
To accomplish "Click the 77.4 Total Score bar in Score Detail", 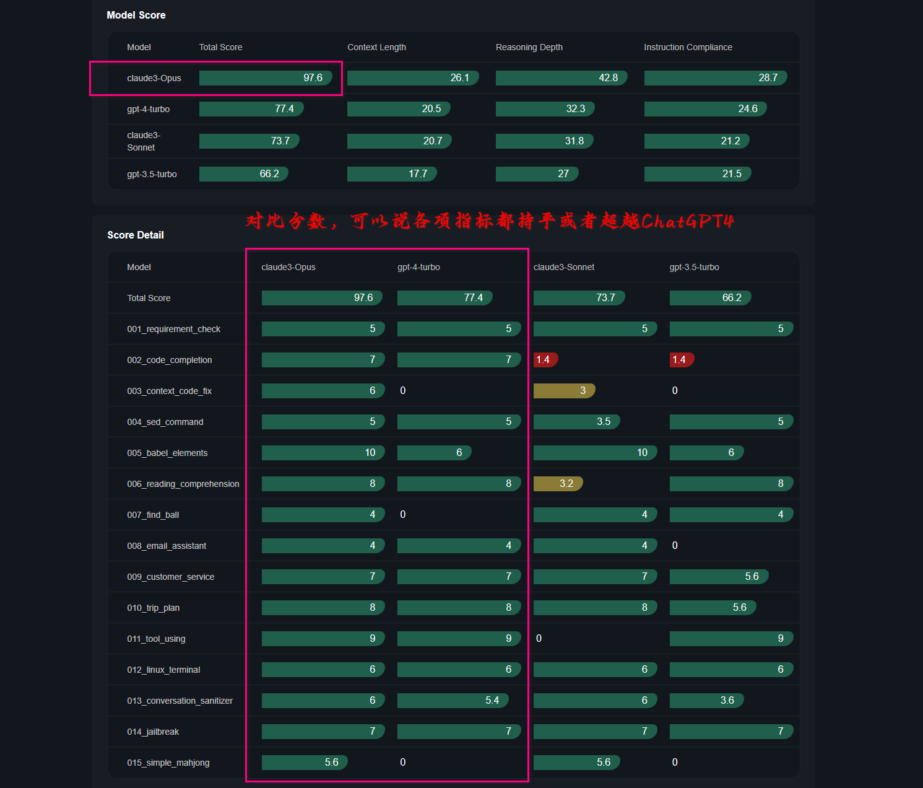I will coord(445,297).
